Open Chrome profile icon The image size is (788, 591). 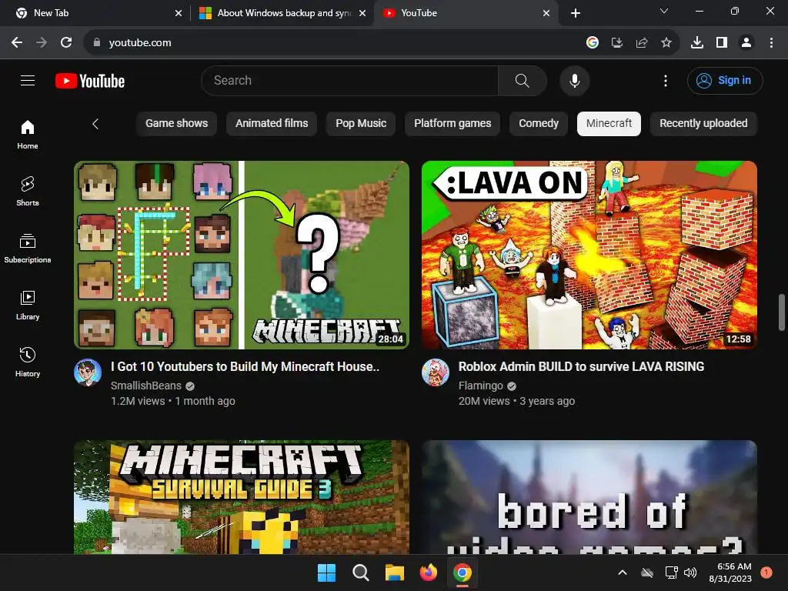coord(746,43)
